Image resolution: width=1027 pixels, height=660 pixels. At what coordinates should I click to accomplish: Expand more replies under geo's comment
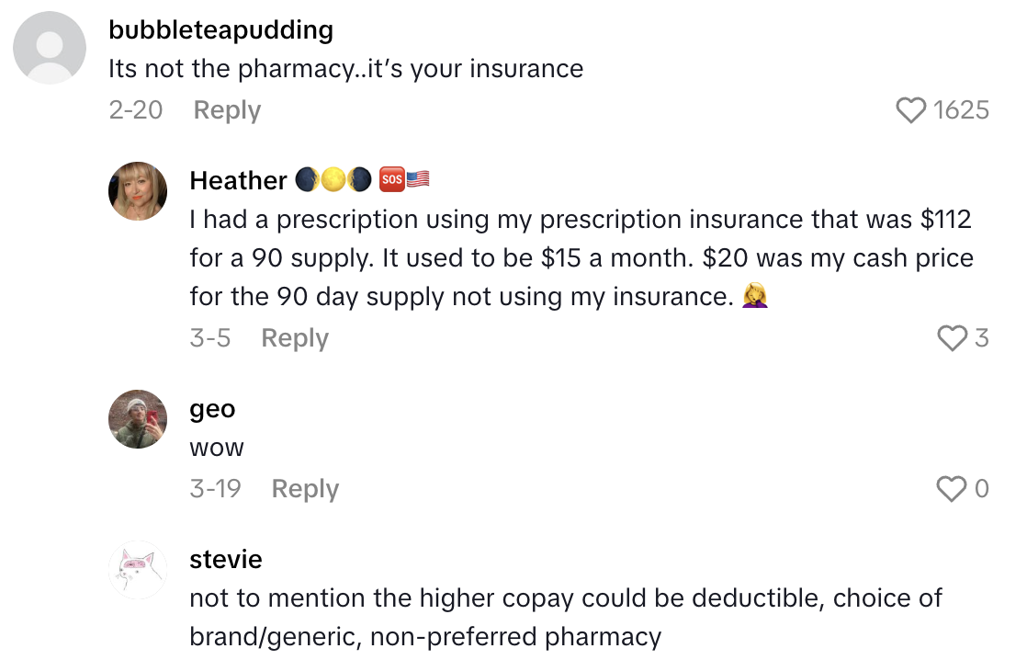(x=304, y=489)
